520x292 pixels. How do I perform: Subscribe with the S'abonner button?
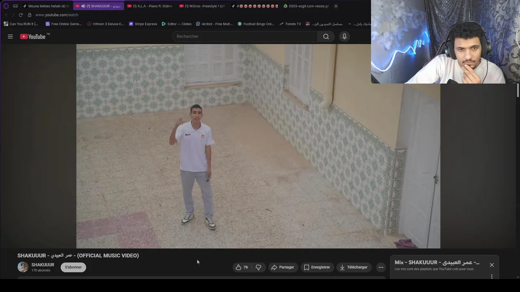73,267
